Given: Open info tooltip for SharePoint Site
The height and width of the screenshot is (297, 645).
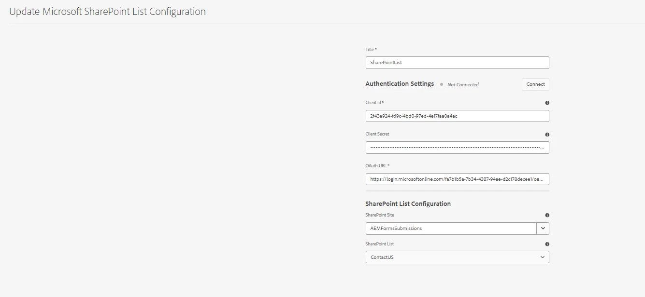Looking at the screenshot, I should [x=547, y=215].
